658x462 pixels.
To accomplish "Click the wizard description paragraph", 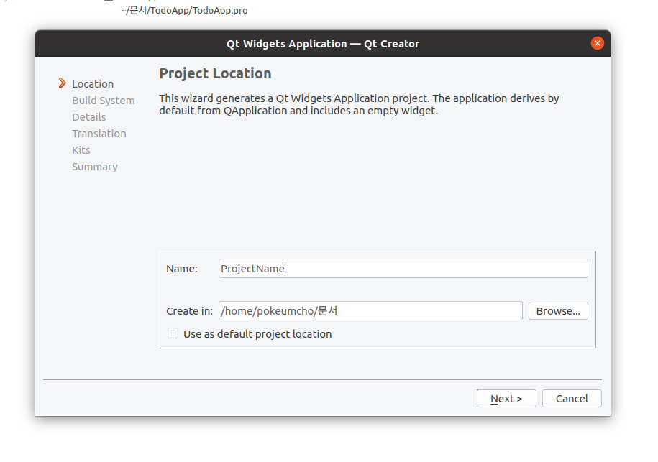I will coord(360,104).
